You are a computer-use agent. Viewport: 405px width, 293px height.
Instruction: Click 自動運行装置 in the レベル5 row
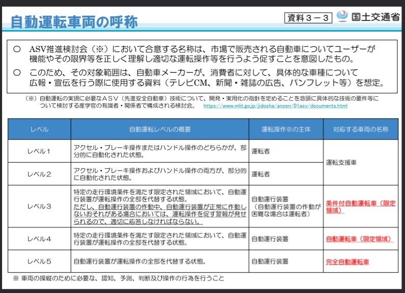[270, 261]
